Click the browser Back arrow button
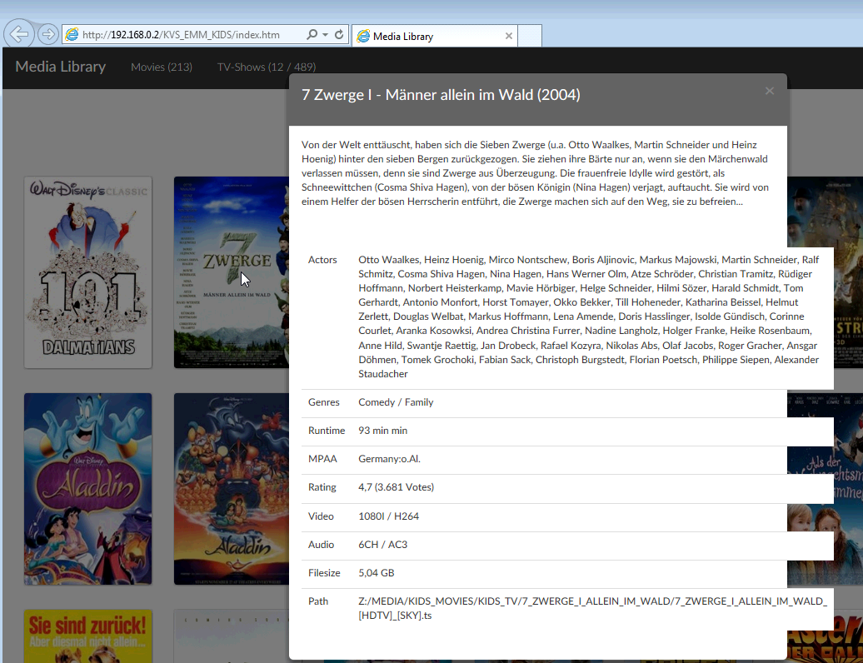Image resolution: width=863 pixels, height=663 pixels. (19, 34)
